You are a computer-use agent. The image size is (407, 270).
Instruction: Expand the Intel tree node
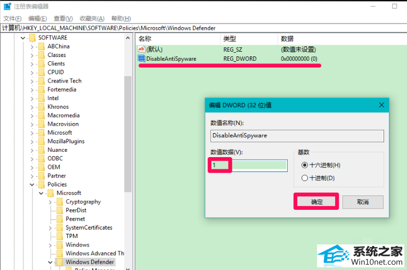click(x=32, y=99)
